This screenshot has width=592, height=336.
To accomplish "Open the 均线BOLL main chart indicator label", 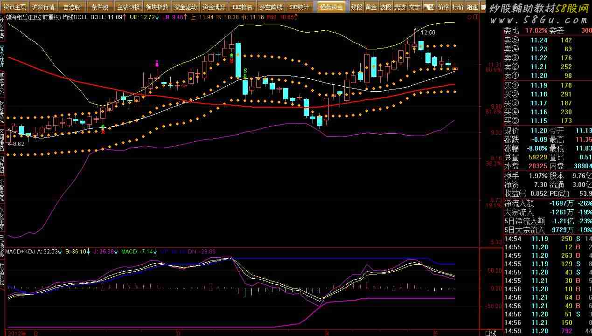I will click(x=76, y=17).
